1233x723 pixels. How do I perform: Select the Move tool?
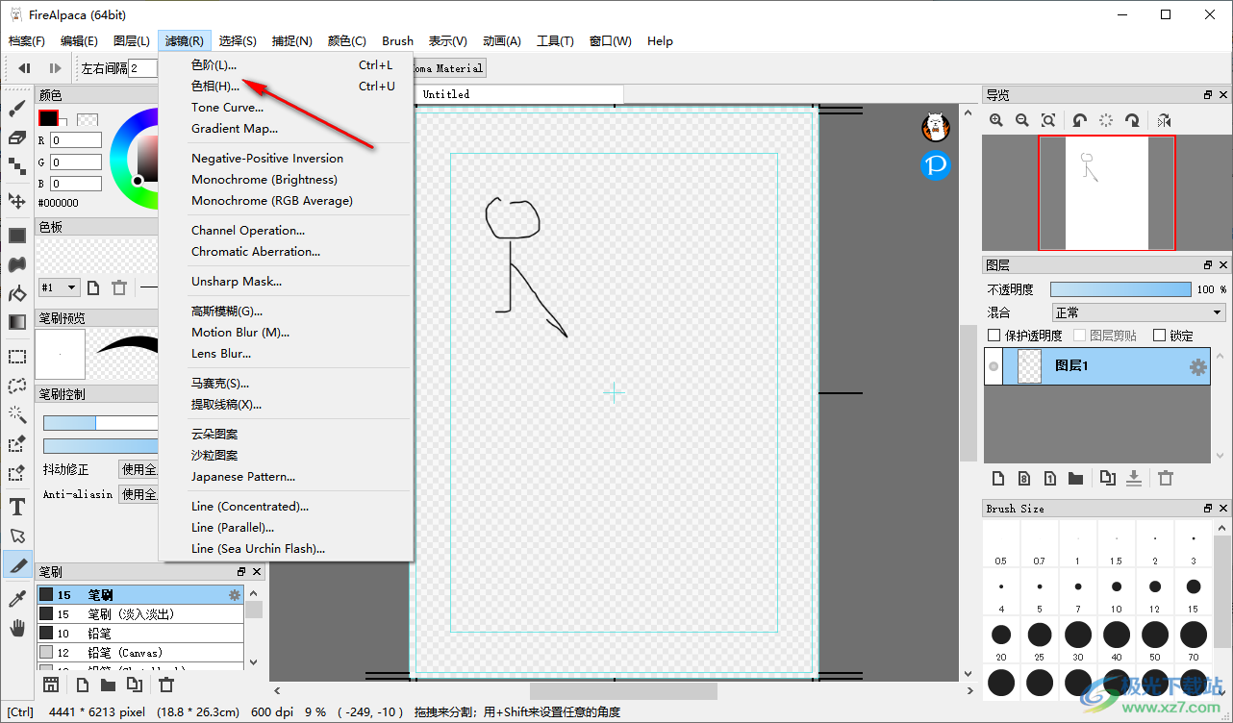pos(17,200)
